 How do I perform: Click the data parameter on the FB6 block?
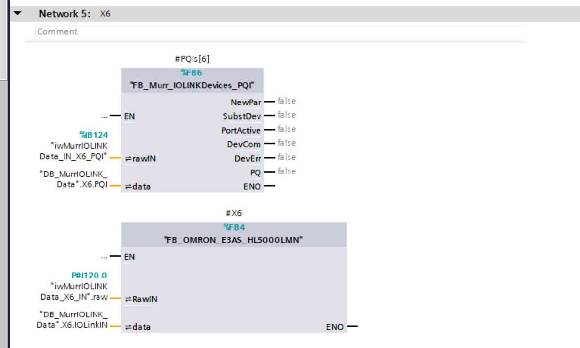coord(137,187)
